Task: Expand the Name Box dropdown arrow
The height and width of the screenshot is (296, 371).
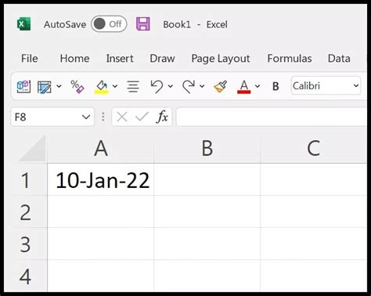Action: (x=86, y=117)
